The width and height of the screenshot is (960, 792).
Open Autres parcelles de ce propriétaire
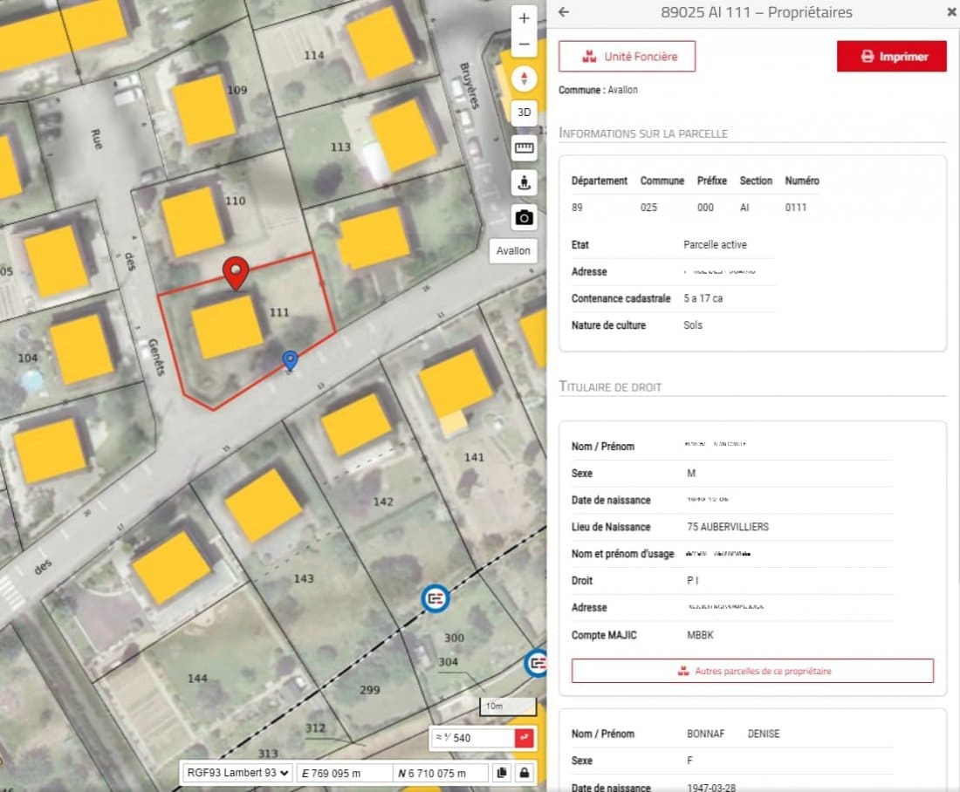tap(752, 671)
